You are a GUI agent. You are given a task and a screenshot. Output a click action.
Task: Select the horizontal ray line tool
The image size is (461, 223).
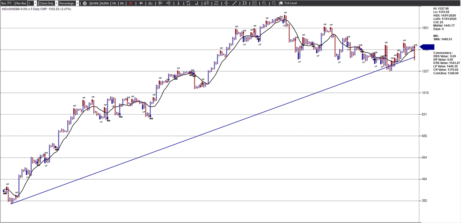point(151,3)
